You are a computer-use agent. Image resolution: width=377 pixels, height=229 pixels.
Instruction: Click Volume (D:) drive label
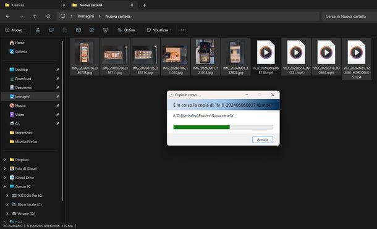coord(26,214)
